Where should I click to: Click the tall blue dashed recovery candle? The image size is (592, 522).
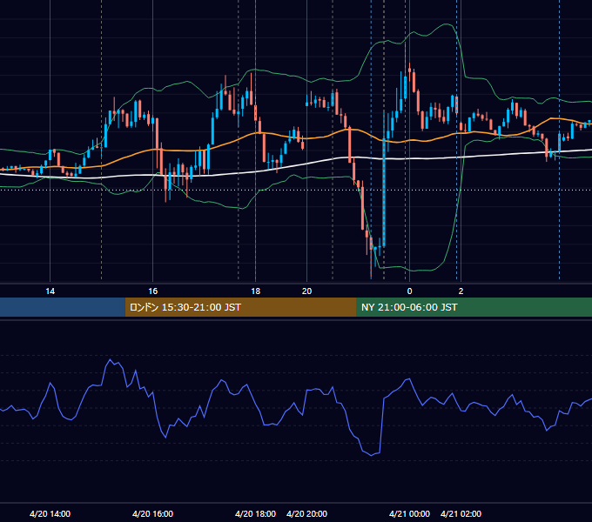click(384, 192)
